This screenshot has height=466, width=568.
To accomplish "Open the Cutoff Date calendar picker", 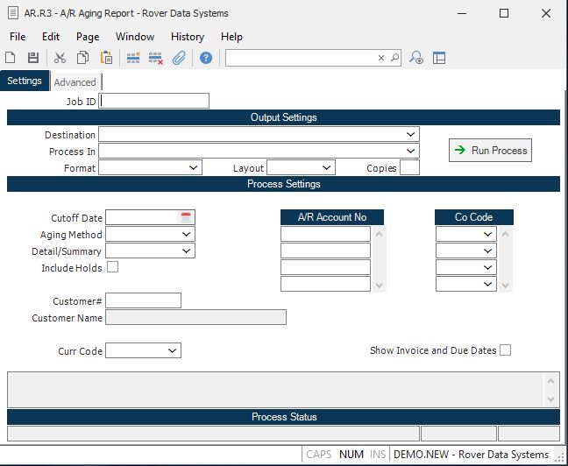I will click(x=186, y=217).
